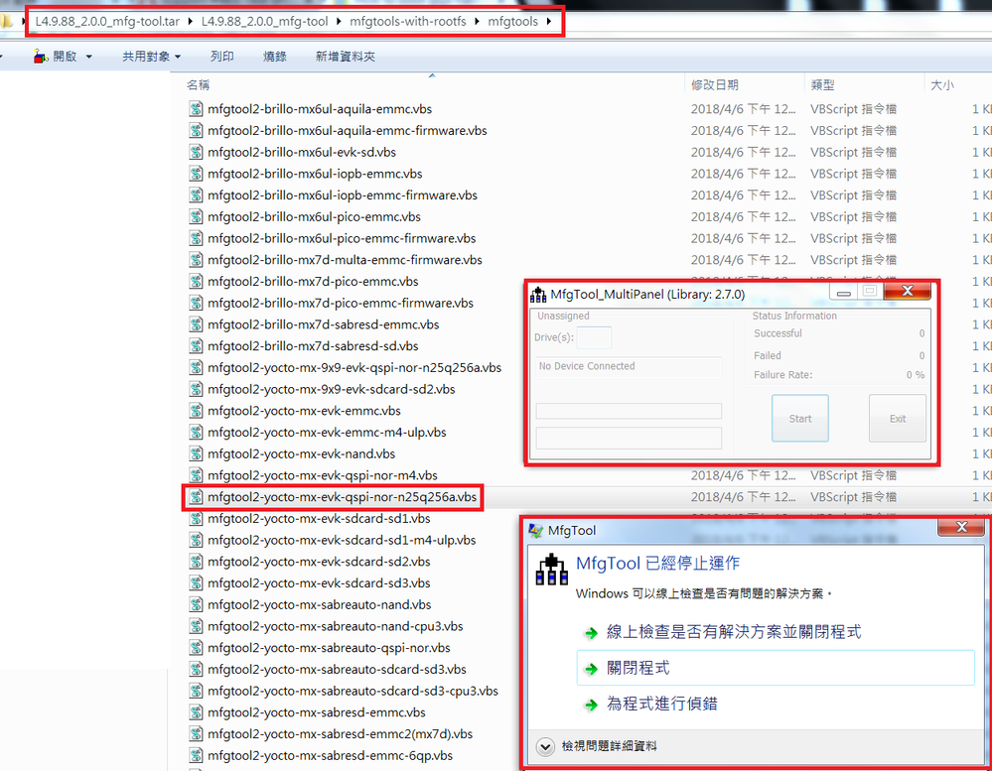
Task: Click the green arrow beside 關閉程式
Action: [x=591, y=669]
